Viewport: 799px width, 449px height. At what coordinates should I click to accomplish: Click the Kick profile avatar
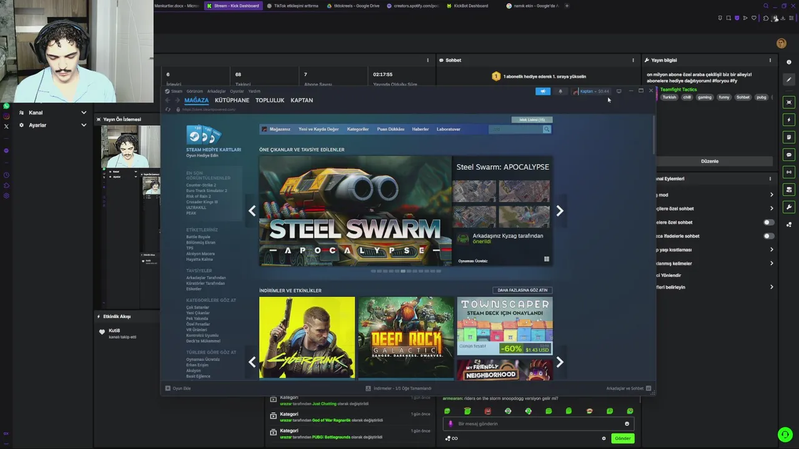[x=781, y=43]
